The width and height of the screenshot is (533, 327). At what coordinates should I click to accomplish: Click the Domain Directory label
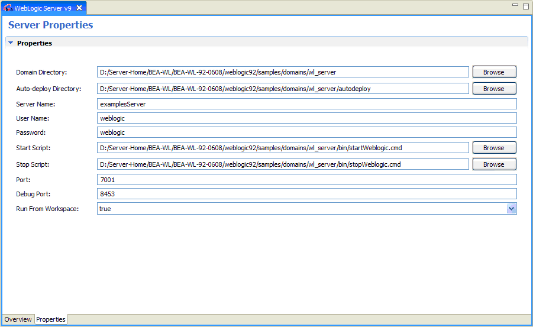pyautogui.click(x=41, y=72)
